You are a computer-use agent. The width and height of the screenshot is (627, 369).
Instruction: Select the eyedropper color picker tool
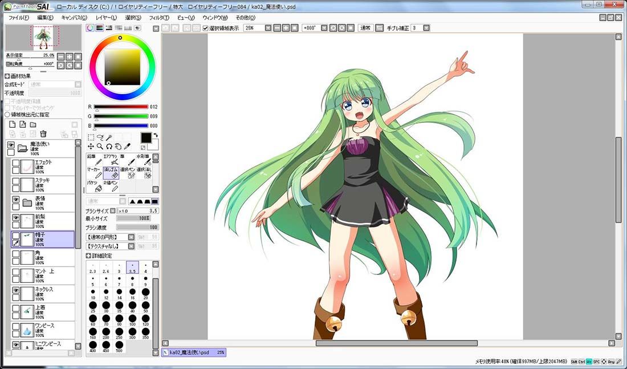(x=127, y=147)
